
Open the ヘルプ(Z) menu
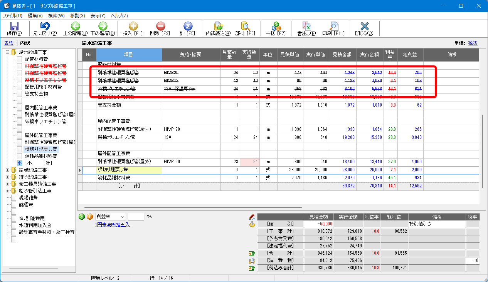[119, 16]
